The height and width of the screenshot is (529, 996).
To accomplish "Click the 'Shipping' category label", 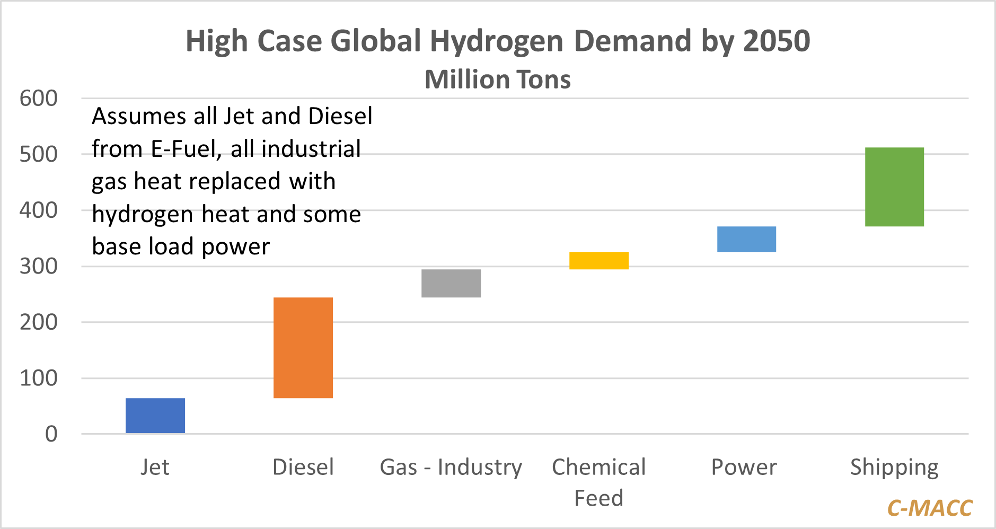I will pyautogui.click(x=894, y=467).
